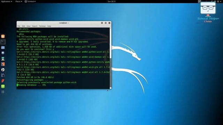The width and height of the screenshot is (223, 125).
Task: Open the Files folder icon in the dock
Action: coord(3,48)
